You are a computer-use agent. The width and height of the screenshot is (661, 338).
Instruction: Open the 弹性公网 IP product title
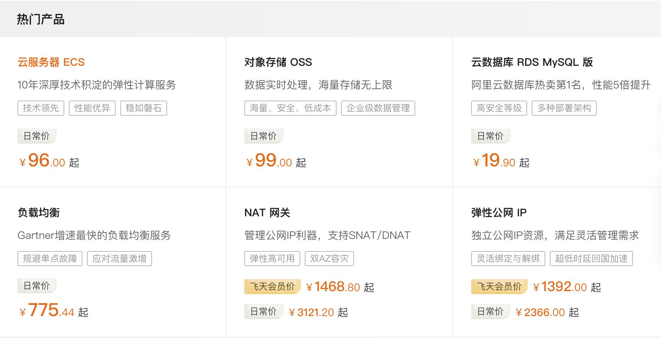499,212
